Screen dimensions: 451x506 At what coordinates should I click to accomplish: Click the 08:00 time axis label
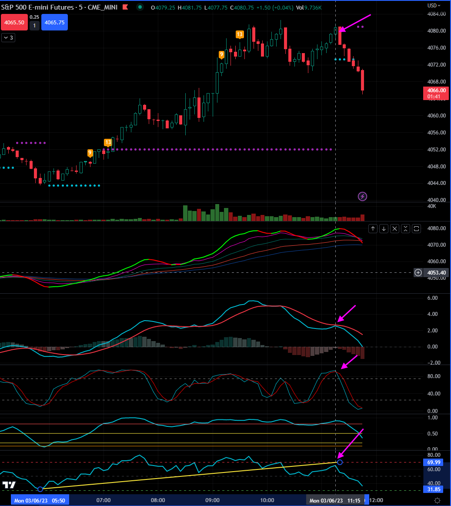point(158,500)
